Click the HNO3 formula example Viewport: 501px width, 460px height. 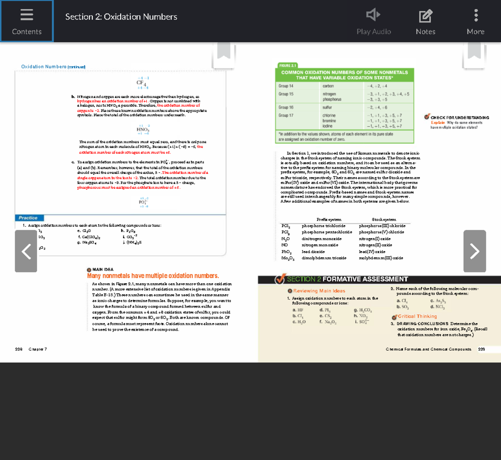[x=143, y=130]
